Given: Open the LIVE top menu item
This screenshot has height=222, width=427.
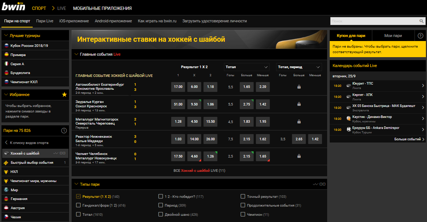Looking at the screenshot, I should (62, 8).
